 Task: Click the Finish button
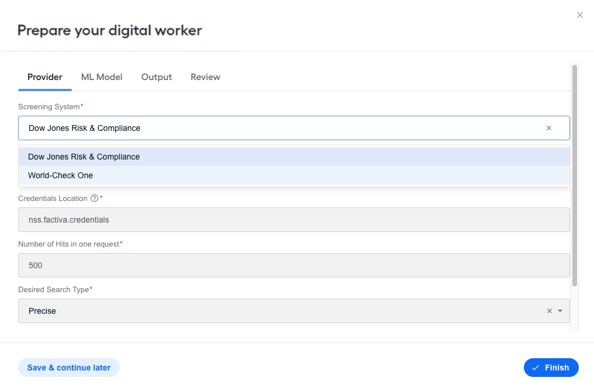click(x=551, y=368)
